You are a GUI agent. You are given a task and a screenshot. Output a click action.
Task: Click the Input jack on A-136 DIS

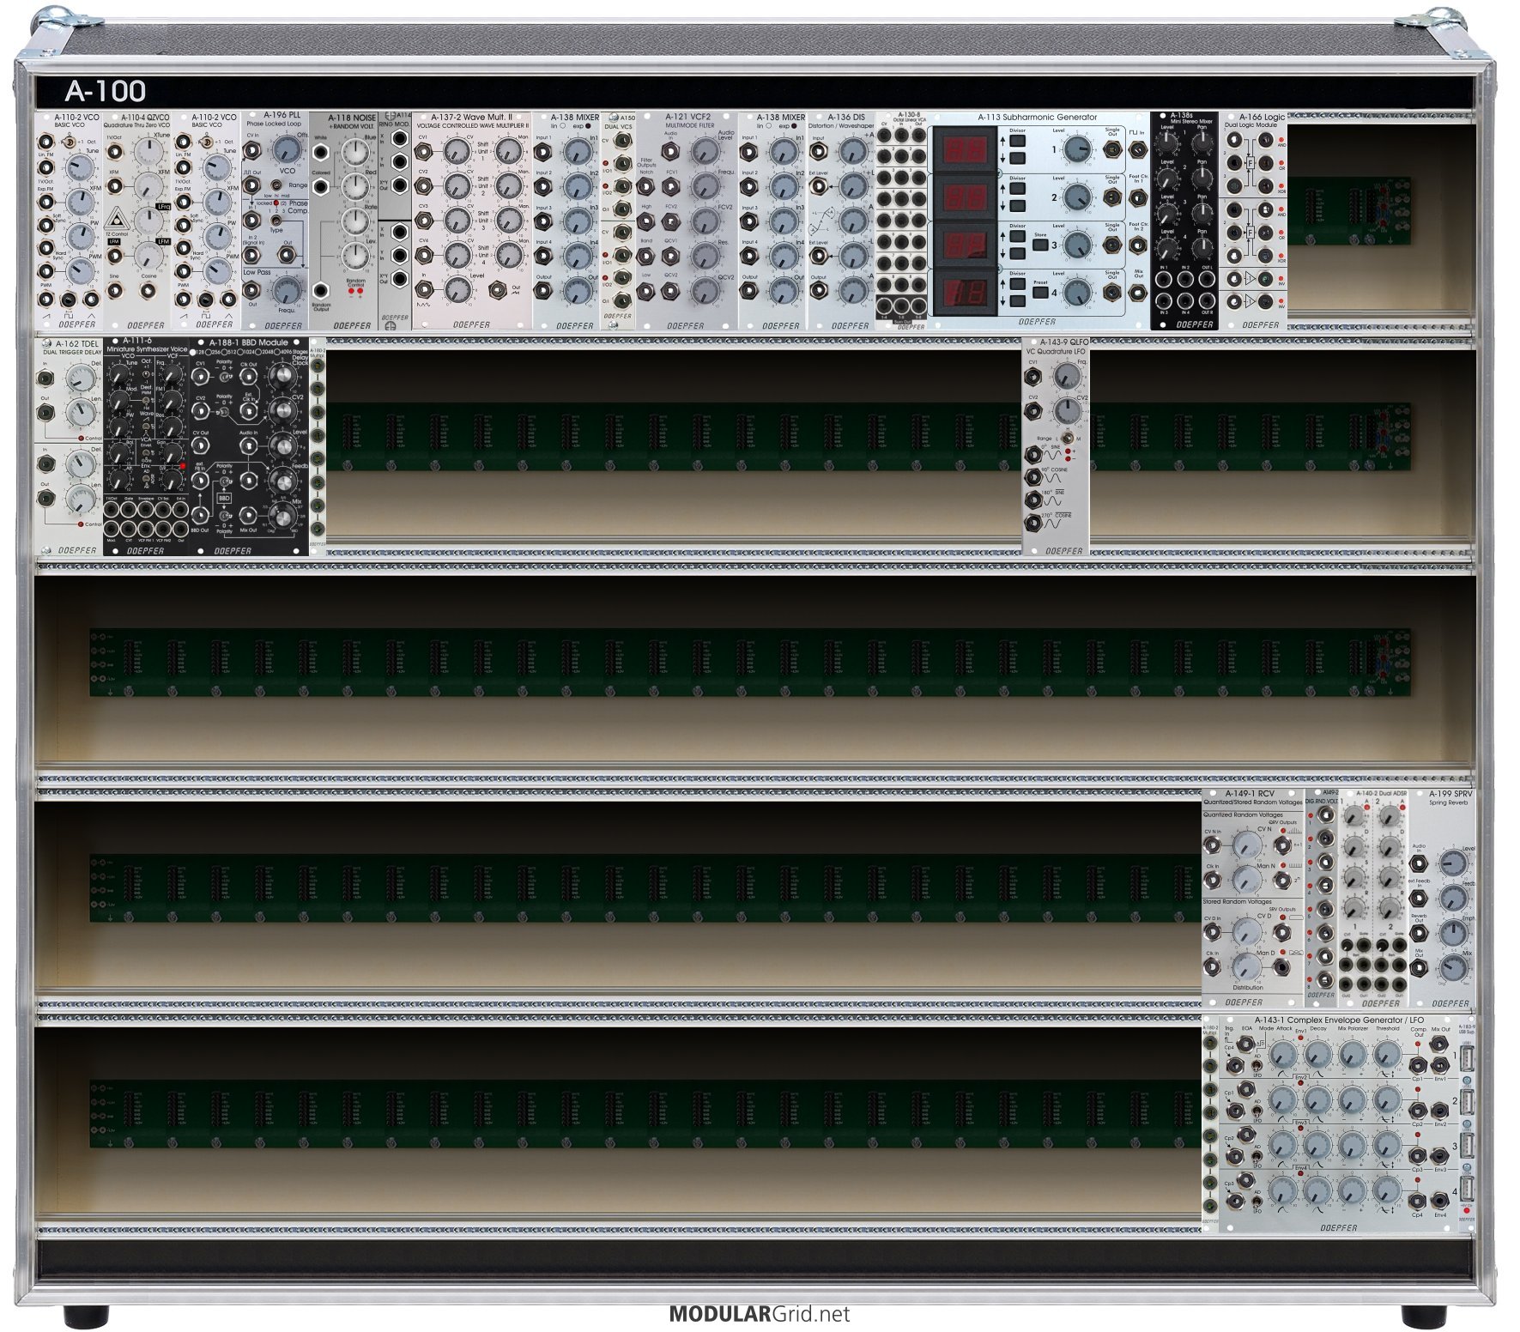[819, 153]
